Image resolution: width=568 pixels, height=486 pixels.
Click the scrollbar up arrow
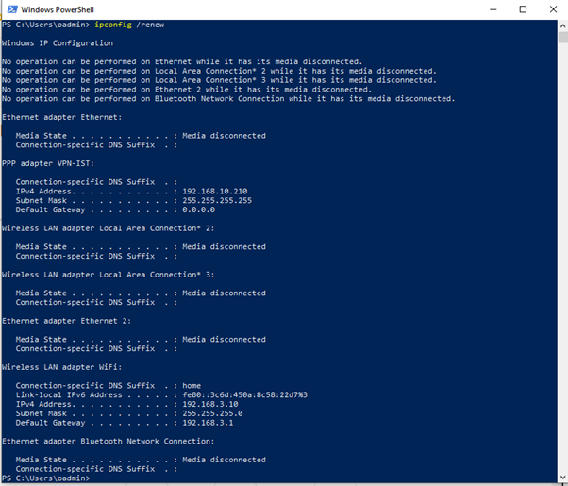[562, 25]
